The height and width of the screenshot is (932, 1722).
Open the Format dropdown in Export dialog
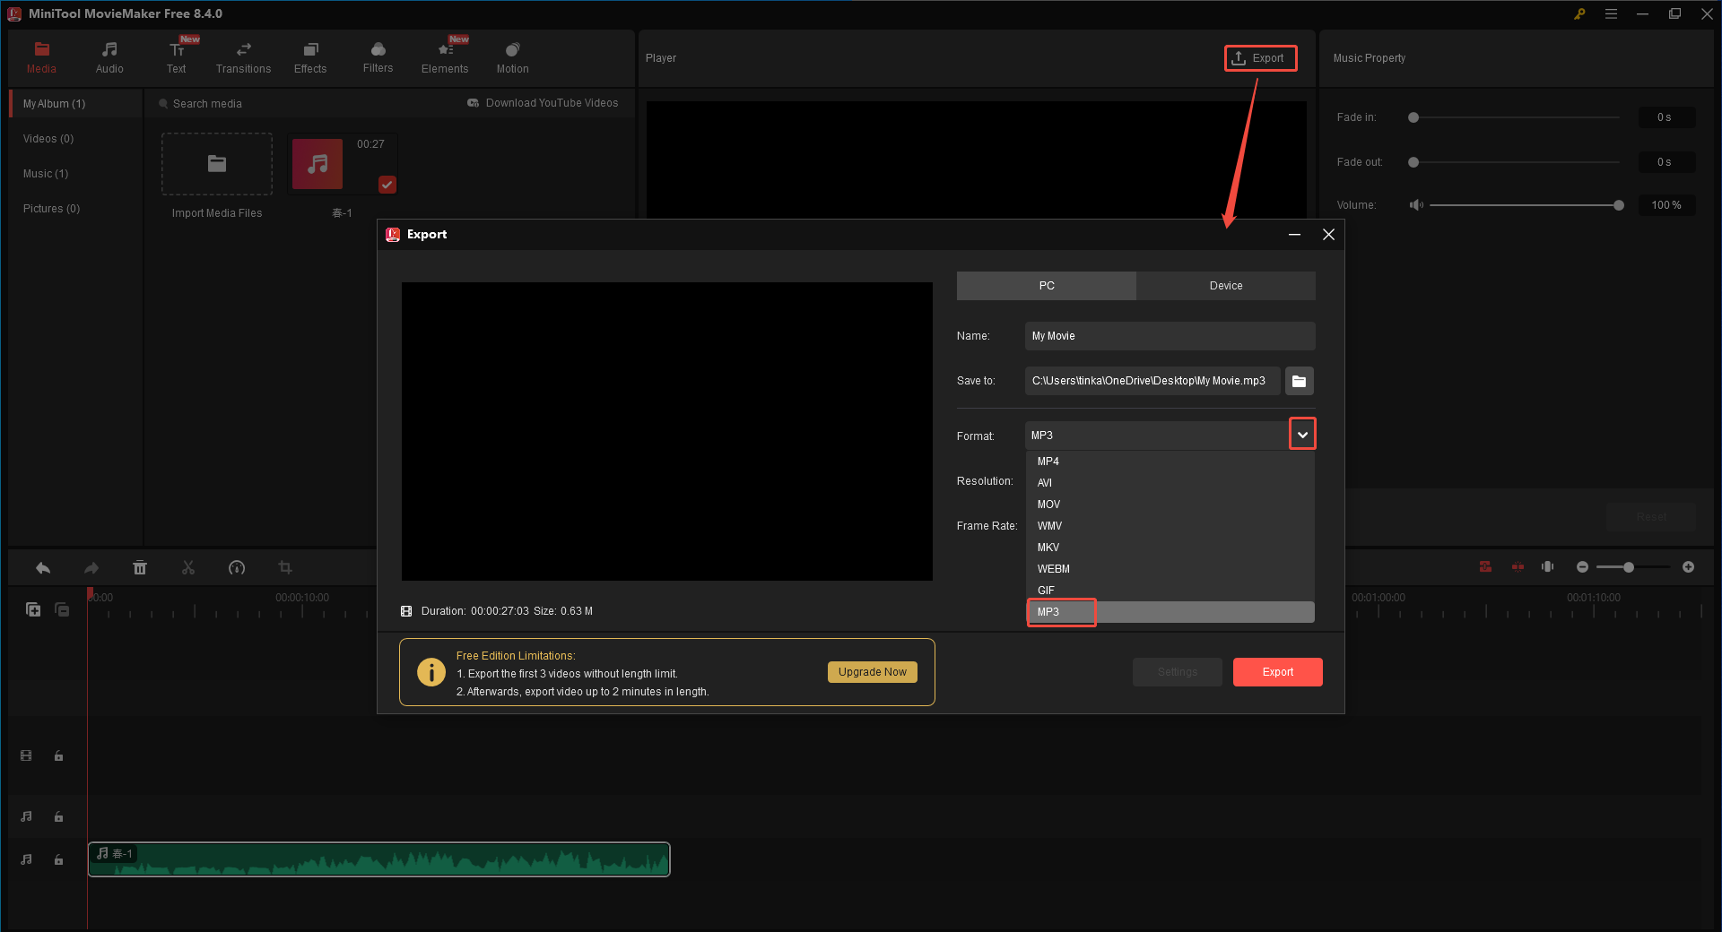click(1302, 434)
